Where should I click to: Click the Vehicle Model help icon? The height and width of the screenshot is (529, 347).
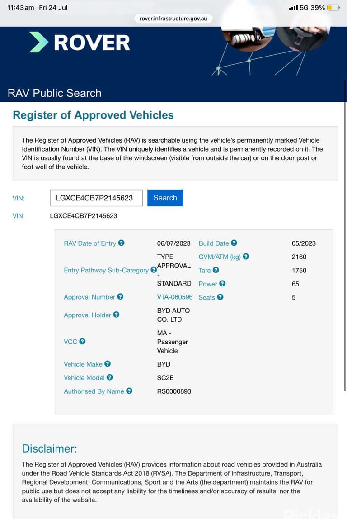[x=110, y=377]
